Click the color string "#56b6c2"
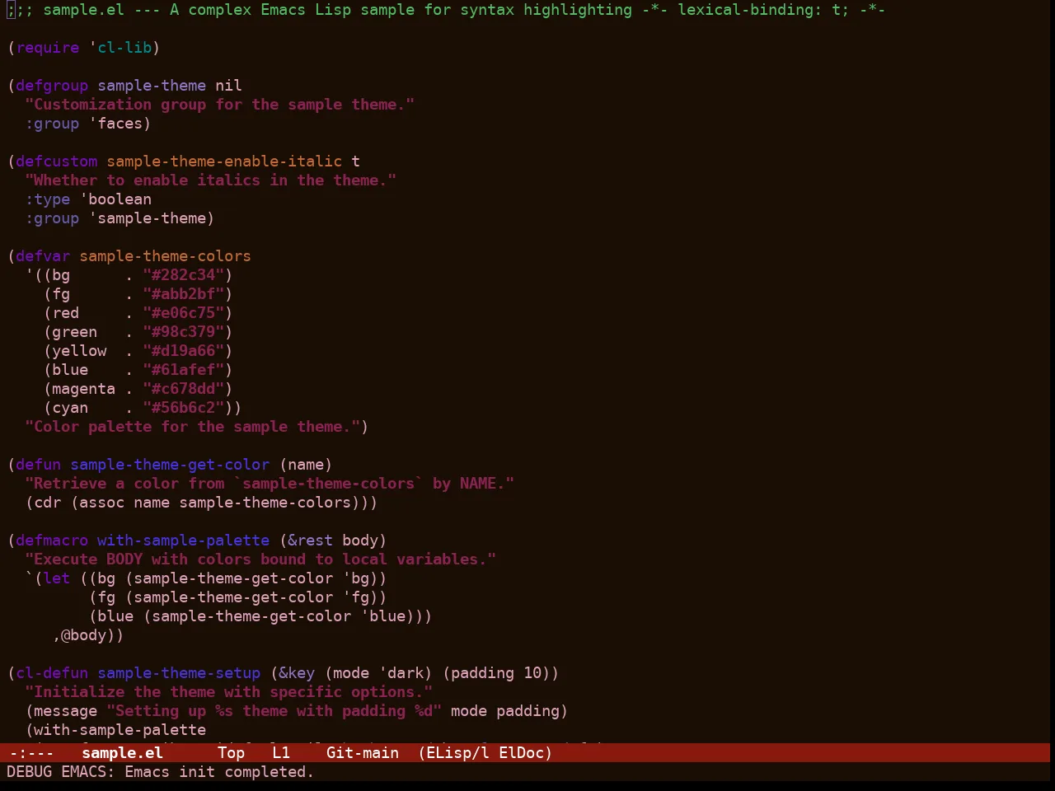This screenshot has height=791, width=1055. 184,408
